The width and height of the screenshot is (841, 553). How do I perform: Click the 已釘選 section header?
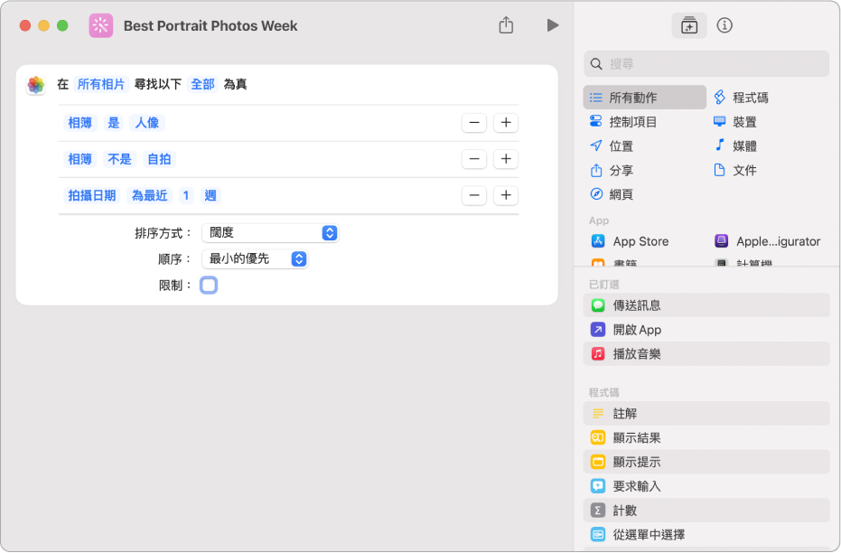pos(604,285)
